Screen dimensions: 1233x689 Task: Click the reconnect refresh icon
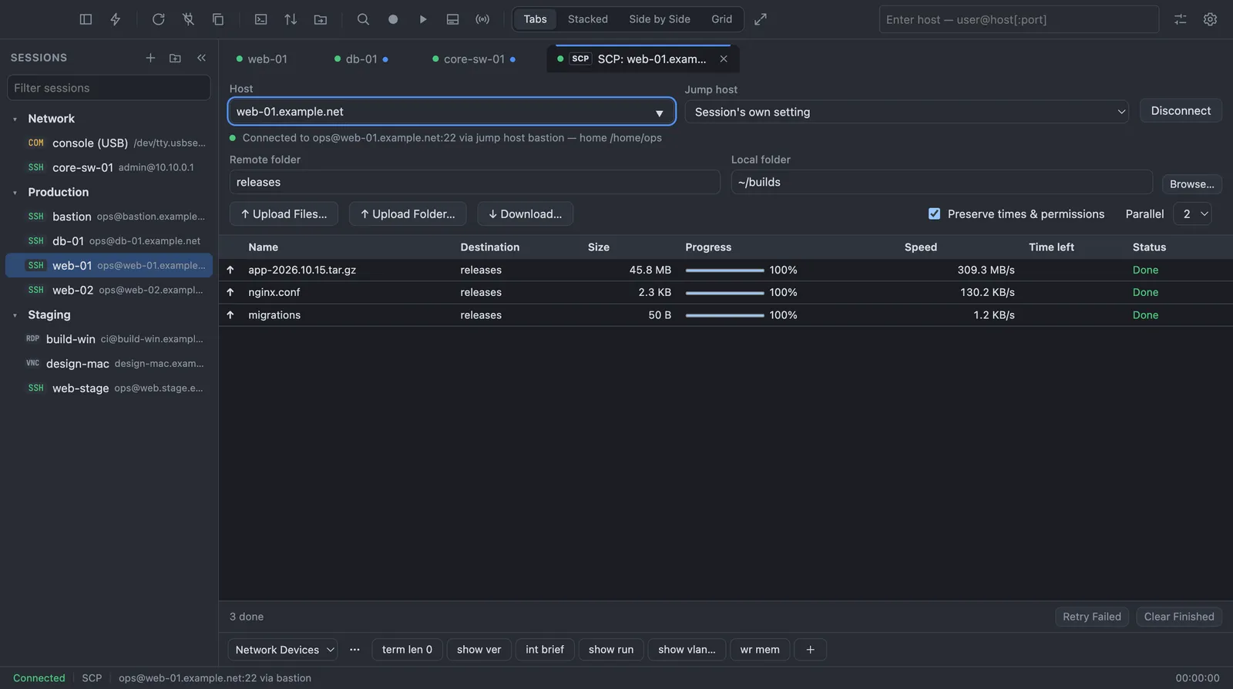158,19
